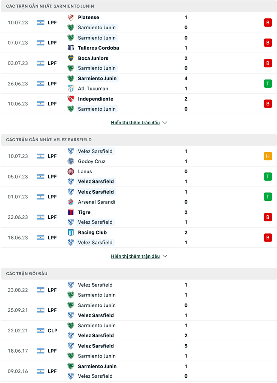Expand more matches for Velez Sarsfield
Screen dimensions: 277x383
pos(136,256)
